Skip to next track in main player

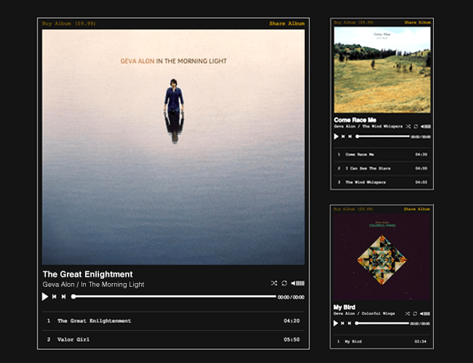pyautogui.click(x=63, y=297)
